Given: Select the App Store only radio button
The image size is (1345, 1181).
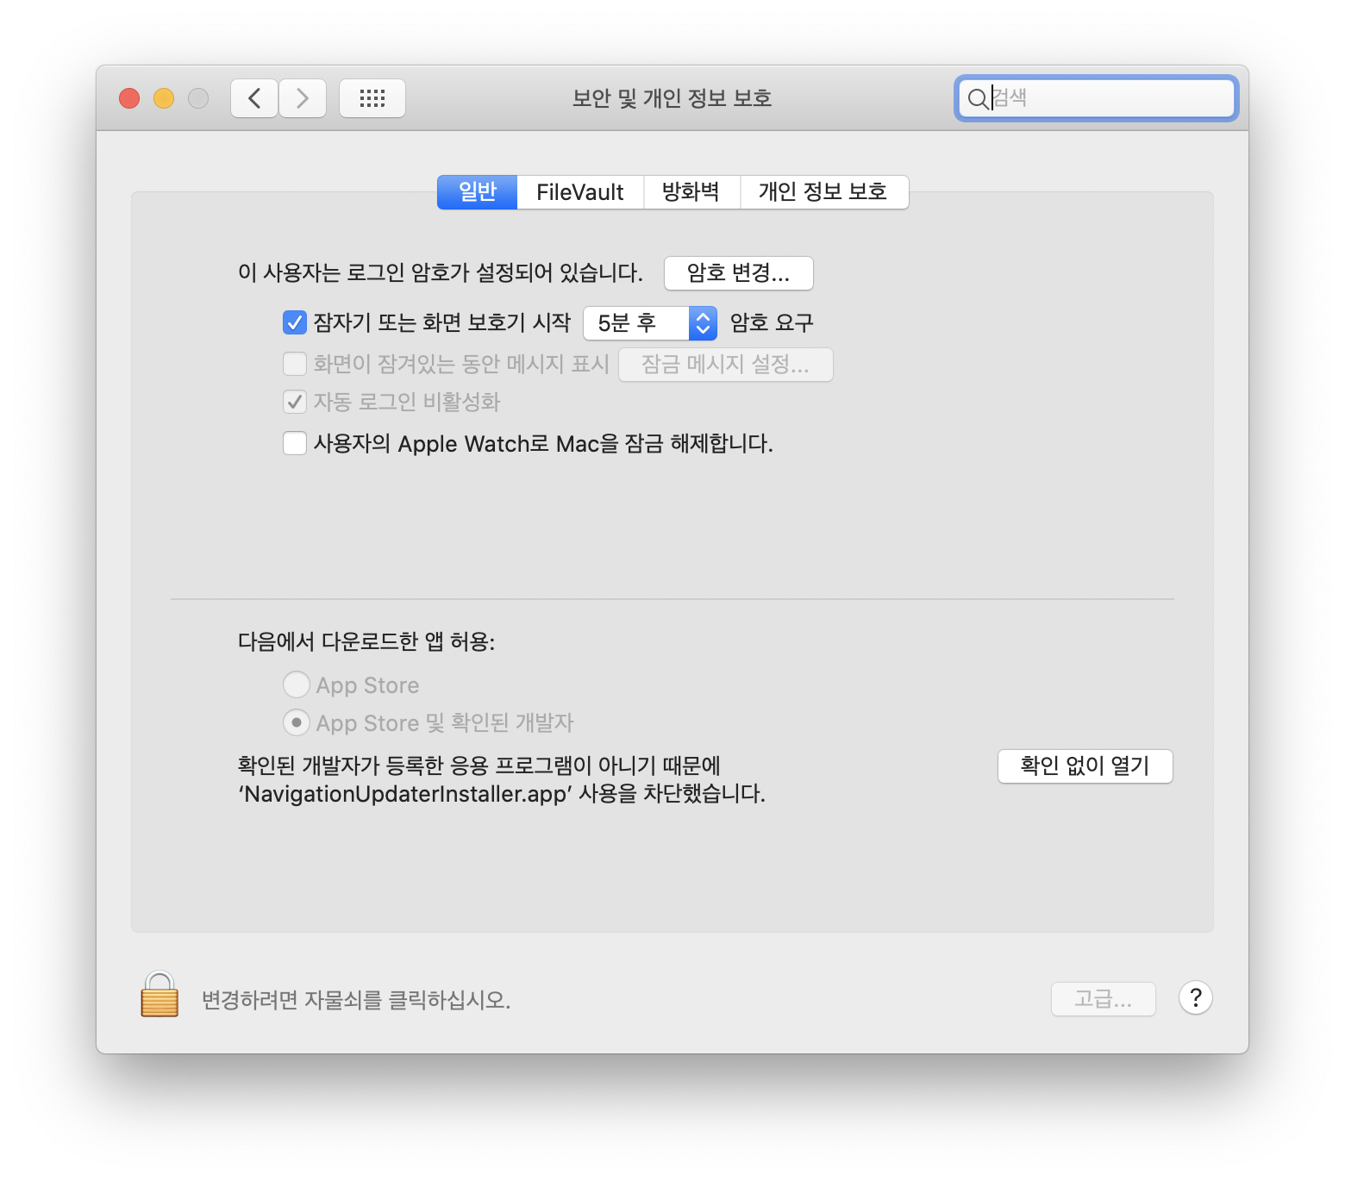Looking at the screenshot, I should (297, 684).
